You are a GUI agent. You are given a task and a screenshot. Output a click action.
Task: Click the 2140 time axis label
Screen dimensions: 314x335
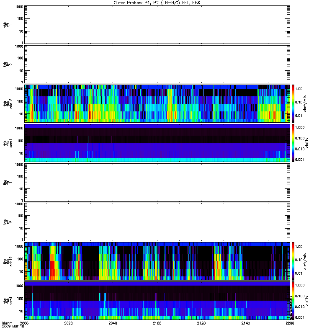tap(246, 323)
